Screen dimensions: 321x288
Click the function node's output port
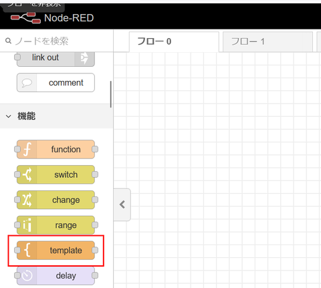pyautogui.click(x=95, y=149)
